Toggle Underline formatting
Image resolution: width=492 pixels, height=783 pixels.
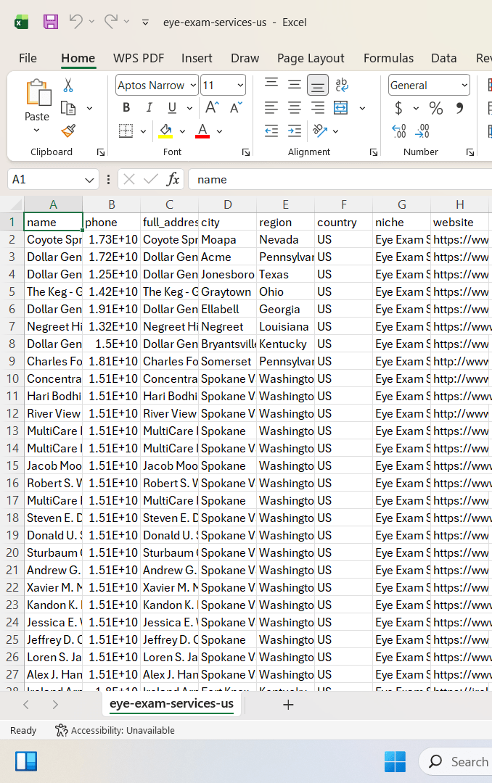172,108
